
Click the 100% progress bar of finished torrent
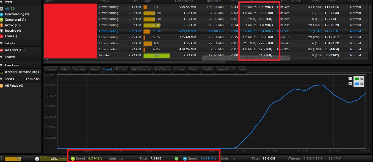coord(156,55)
